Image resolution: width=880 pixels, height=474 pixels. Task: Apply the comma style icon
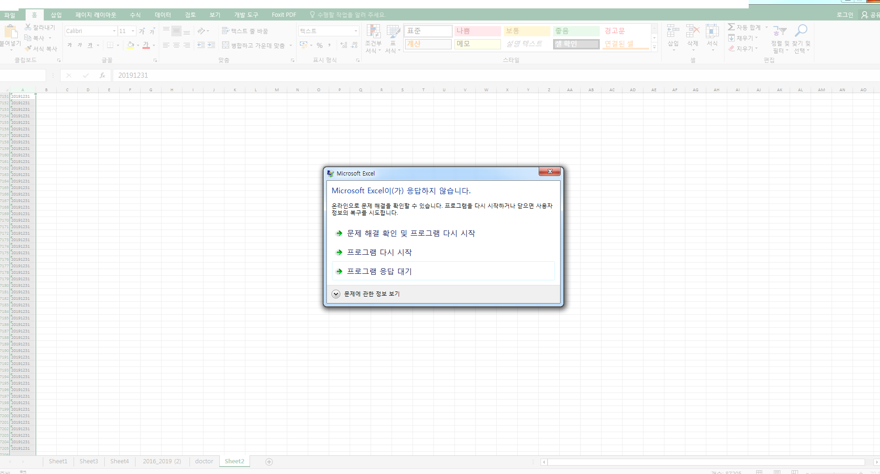pos(330,45)
